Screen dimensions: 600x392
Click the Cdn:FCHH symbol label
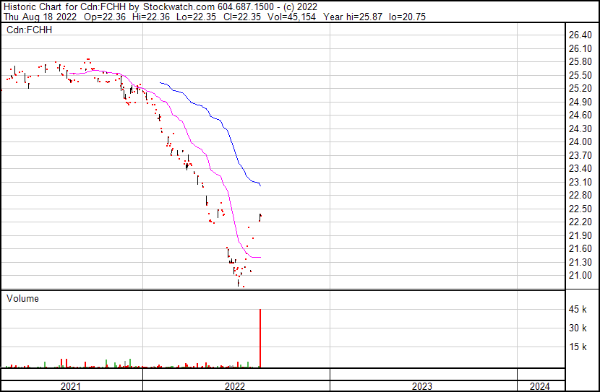pos(29,30)
